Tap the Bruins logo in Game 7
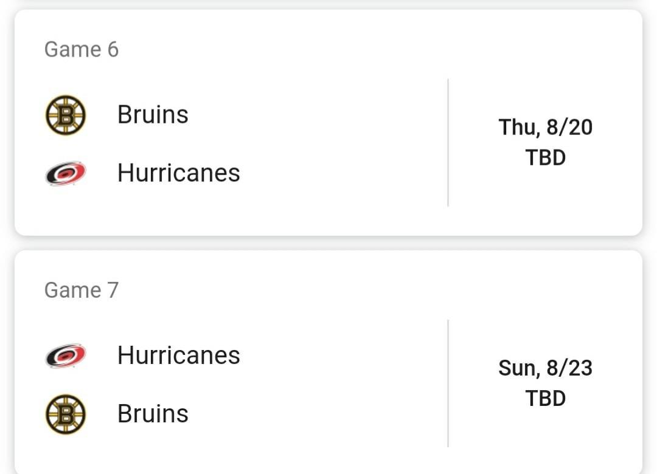 (65, 414)
